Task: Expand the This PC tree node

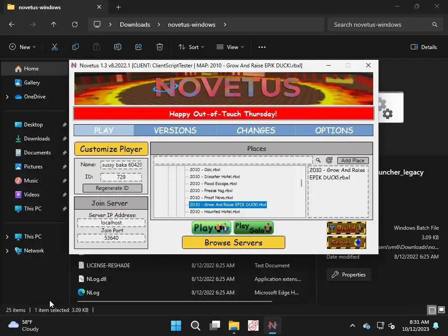Action: click(x=7, y=237)
